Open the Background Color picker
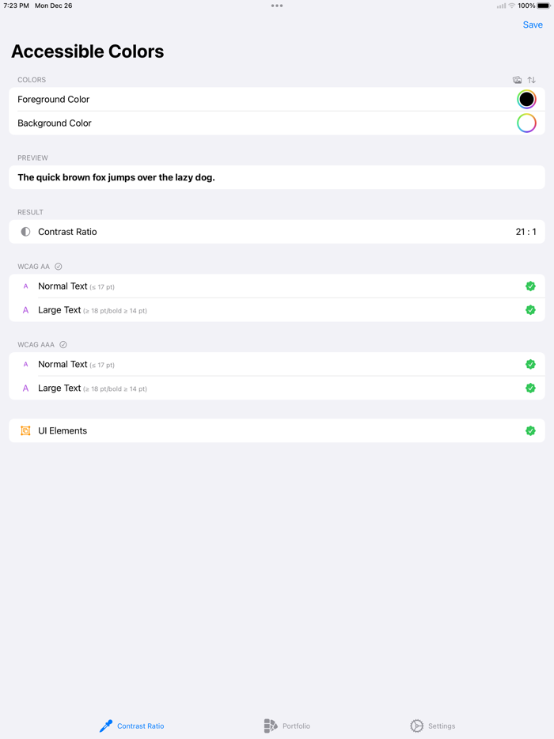Viewport: 554px width, 739px height. 526,123
